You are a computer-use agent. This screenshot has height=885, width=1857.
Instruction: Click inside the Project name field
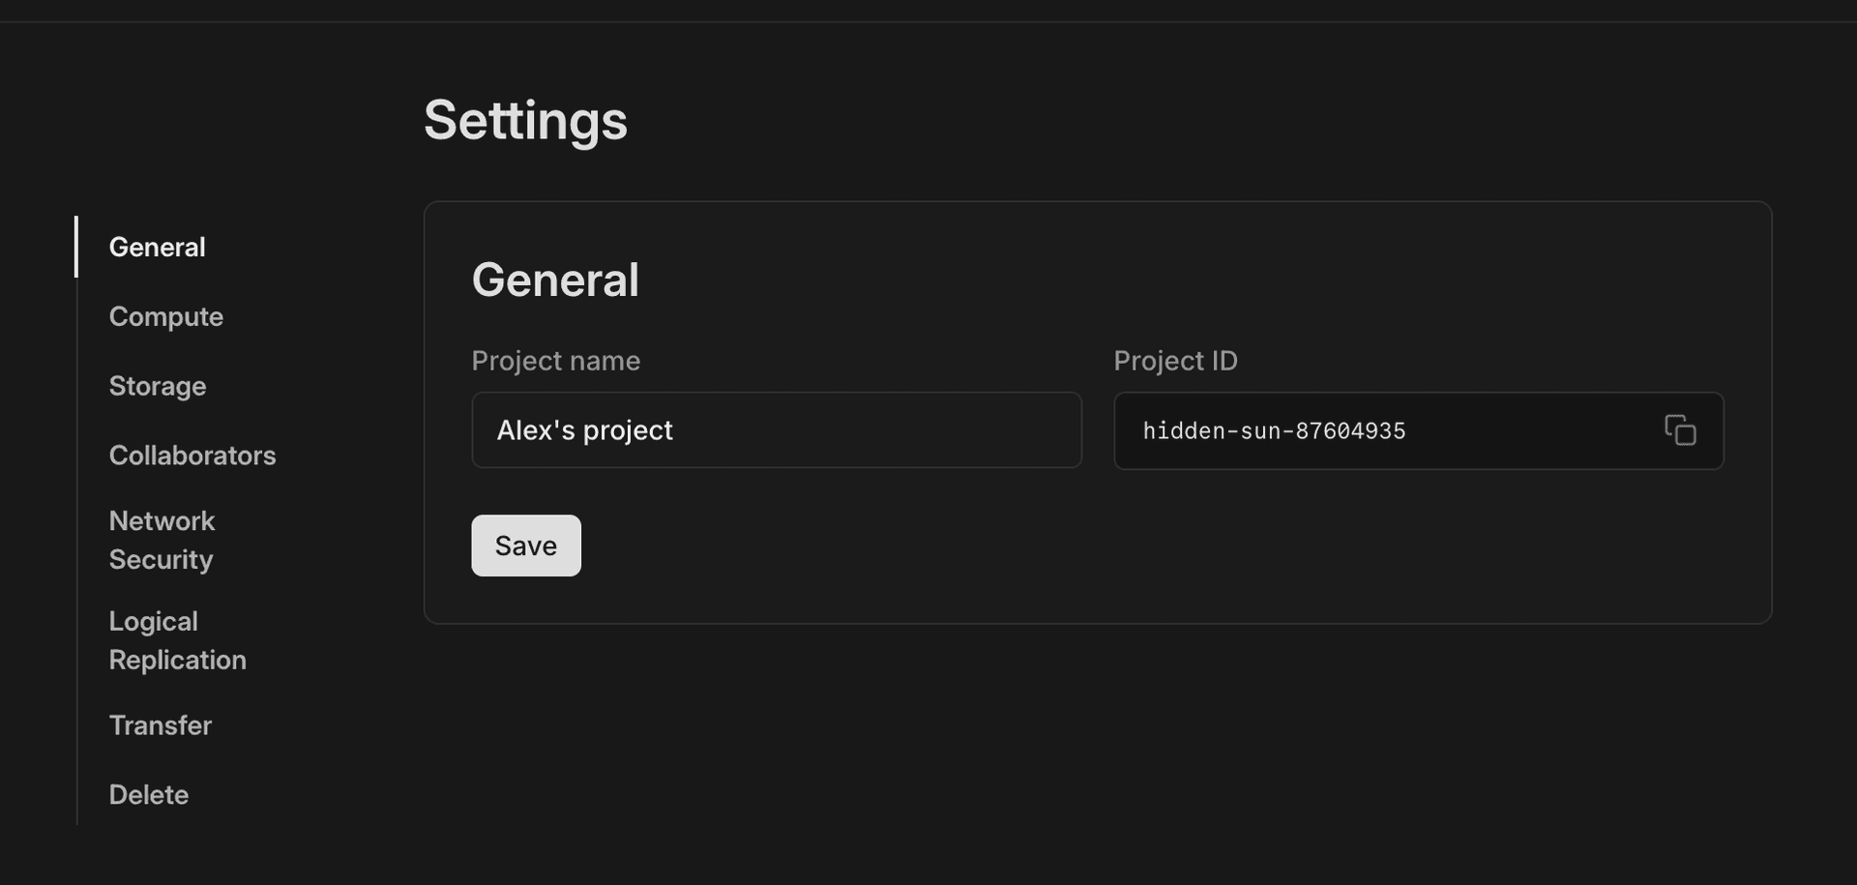(x=776, y=430)
